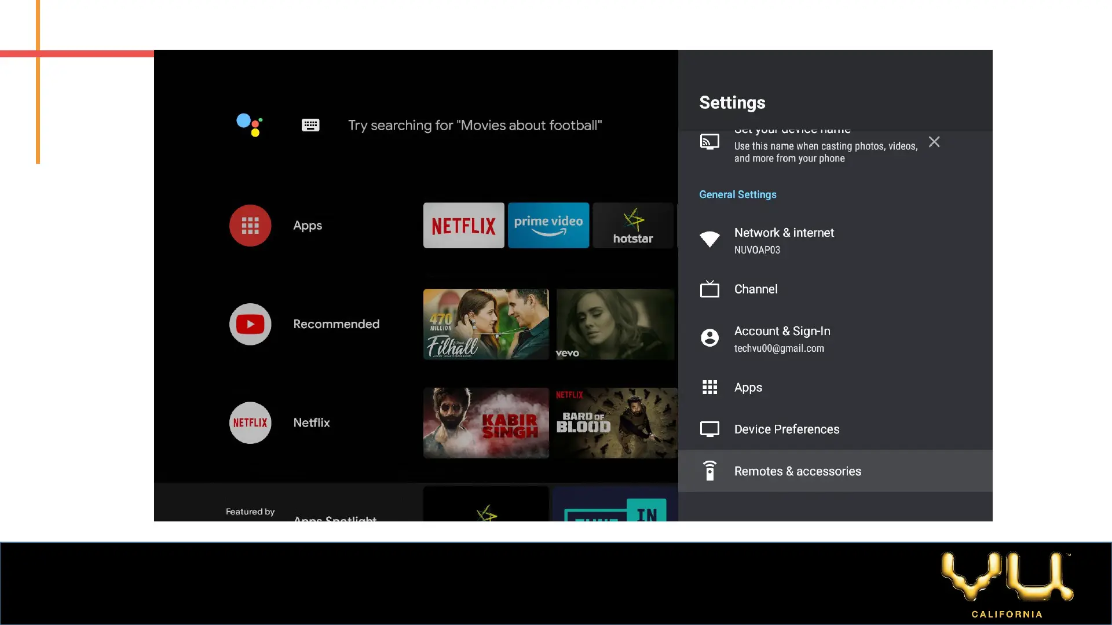The width and height of the screenshot is (1112, 625).
Task: Dismiss the device name suggestion
Action: (934, 142)
